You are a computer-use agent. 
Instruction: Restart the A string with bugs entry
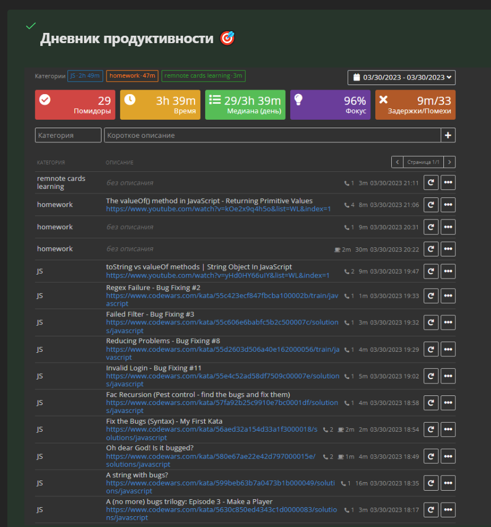point(431,483)
